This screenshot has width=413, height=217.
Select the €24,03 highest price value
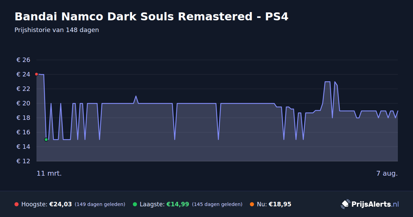tap(61, 204)
